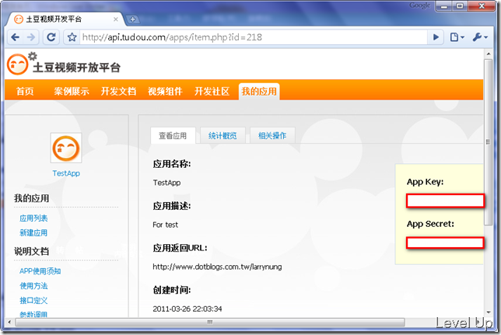Click the 2011-03-26 22:03:34 creation time
This screenshot has width=501, height=335.
pyautogui.click(x=187, y=309)
